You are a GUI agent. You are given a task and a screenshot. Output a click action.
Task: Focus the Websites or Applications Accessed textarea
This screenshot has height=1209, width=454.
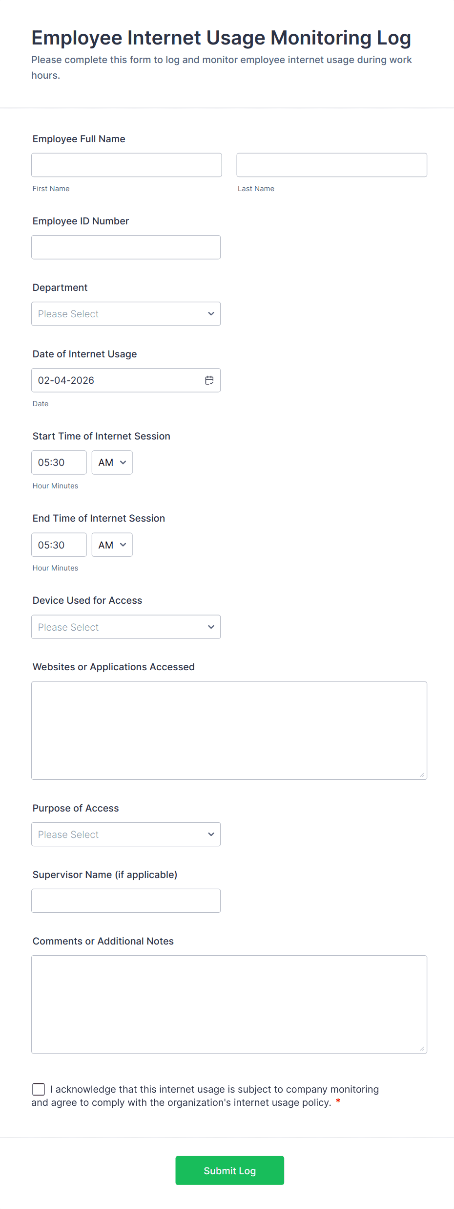[229, 730]
